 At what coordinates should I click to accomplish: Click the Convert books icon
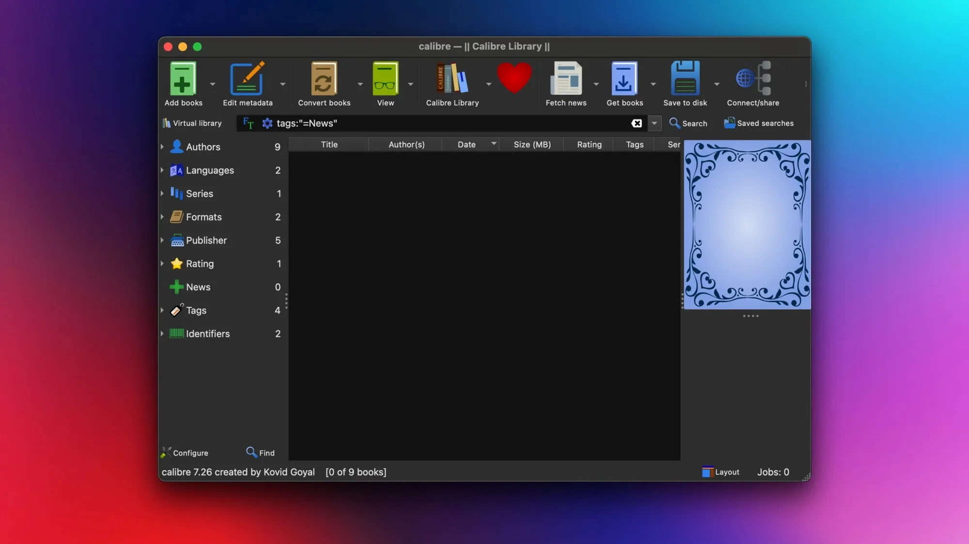(324, 79)
